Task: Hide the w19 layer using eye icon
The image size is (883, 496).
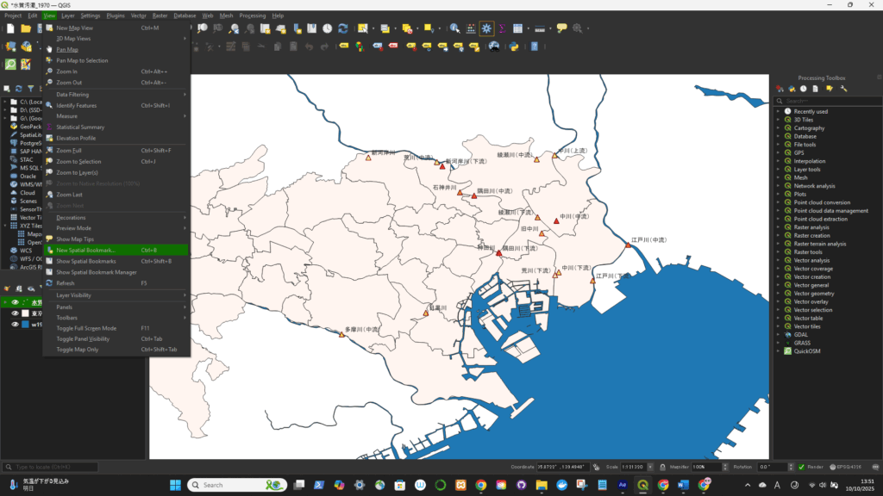Action: [x=15, y=325]
